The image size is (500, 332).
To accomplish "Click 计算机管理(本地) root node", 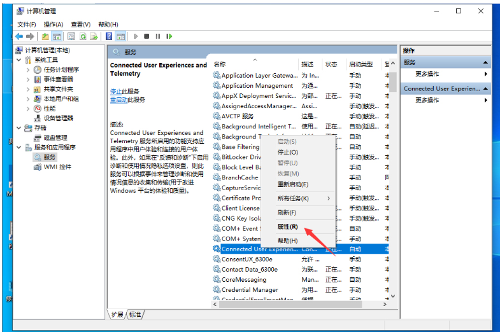I will 48,50.
